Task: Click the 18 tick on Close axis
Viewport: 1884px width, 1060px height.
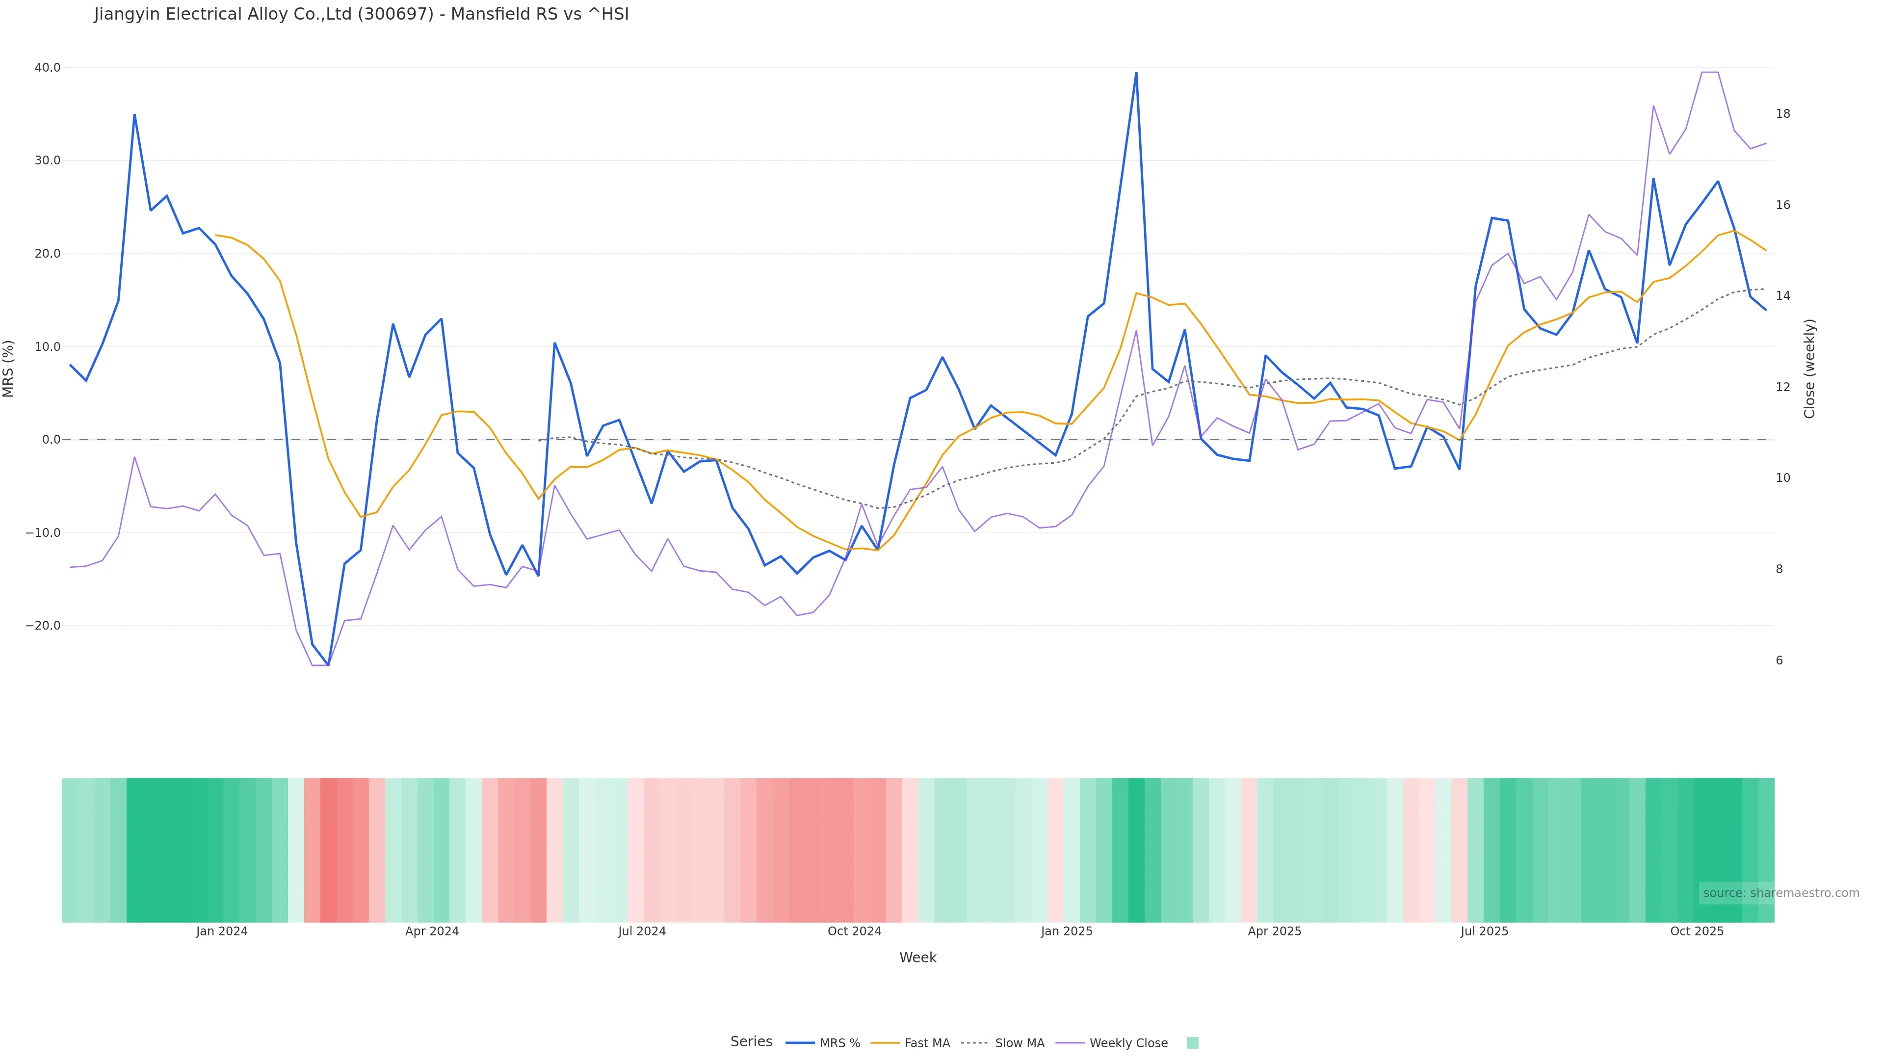Action: point(1783,113)
